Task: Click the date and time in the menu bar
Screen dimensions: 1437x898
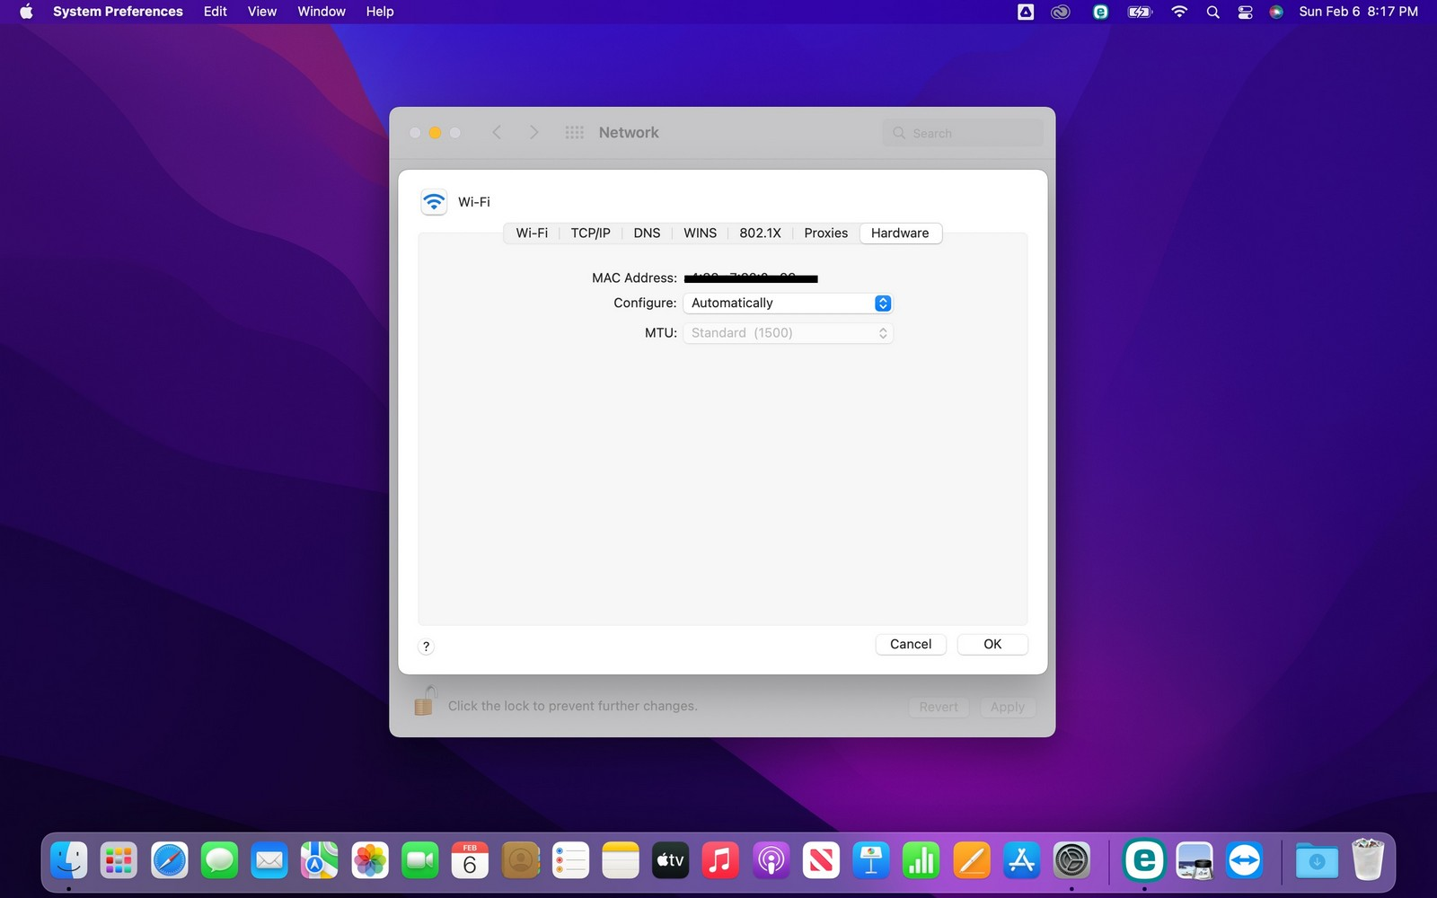Action: point(1359,12)
